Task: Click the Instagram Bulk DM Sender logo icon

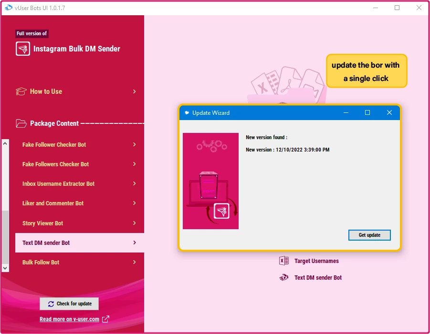Action: (x=23, y=49)
